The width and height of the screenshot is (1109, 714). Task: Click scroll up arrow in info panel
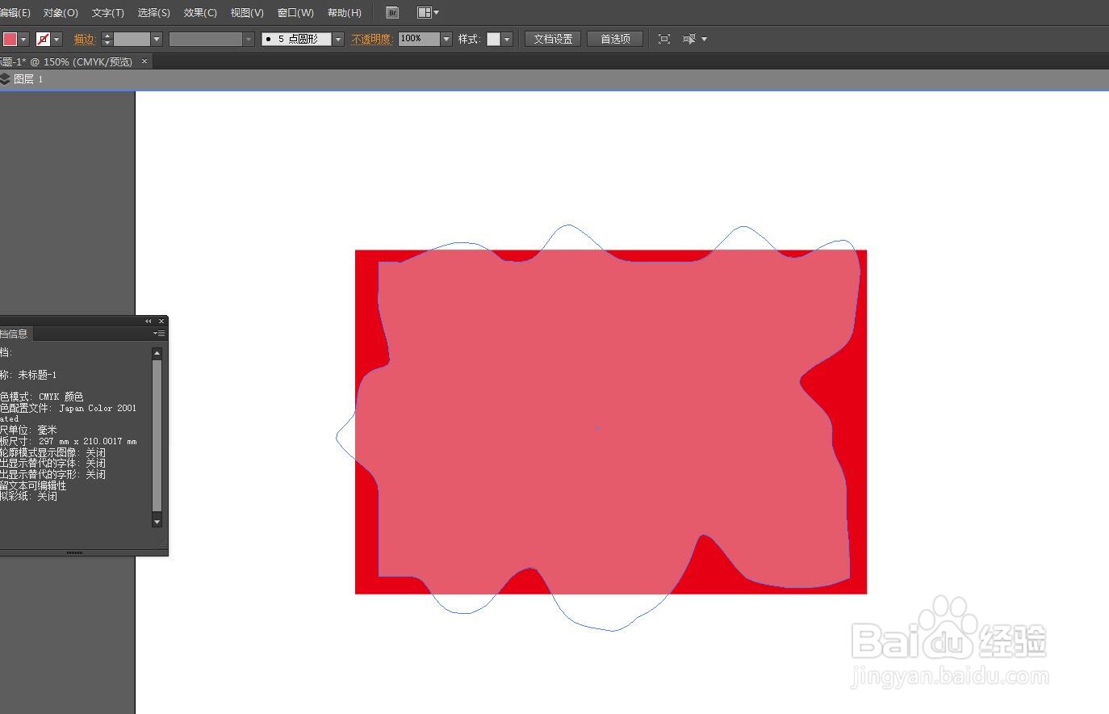coord(157,353)
